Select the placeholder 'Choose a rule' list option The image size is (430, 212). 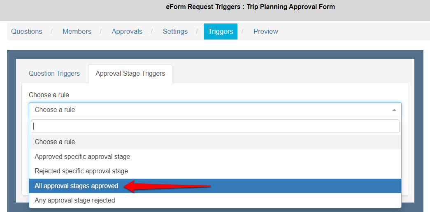click(55, 142)
